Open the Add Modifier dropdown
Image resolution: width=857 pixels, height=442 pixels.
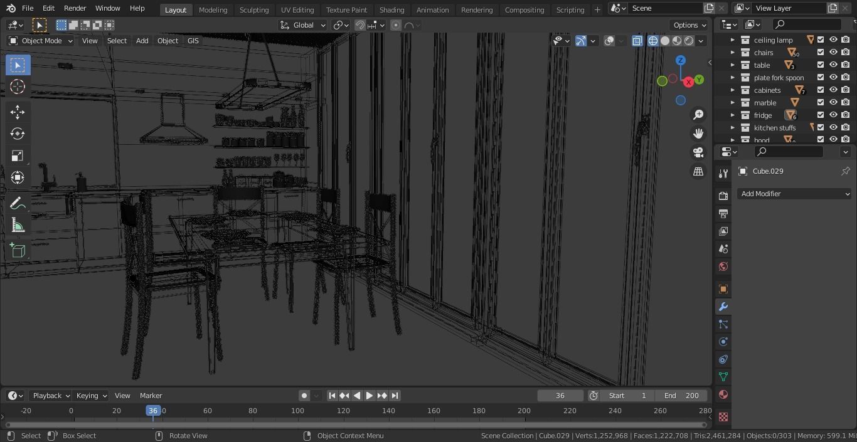point(794,194)
